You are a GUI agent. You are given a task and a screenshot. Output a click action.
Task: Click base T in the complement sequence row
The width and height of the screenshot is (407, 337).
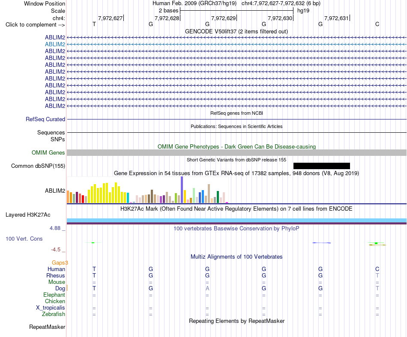click(x=94, y=24)
